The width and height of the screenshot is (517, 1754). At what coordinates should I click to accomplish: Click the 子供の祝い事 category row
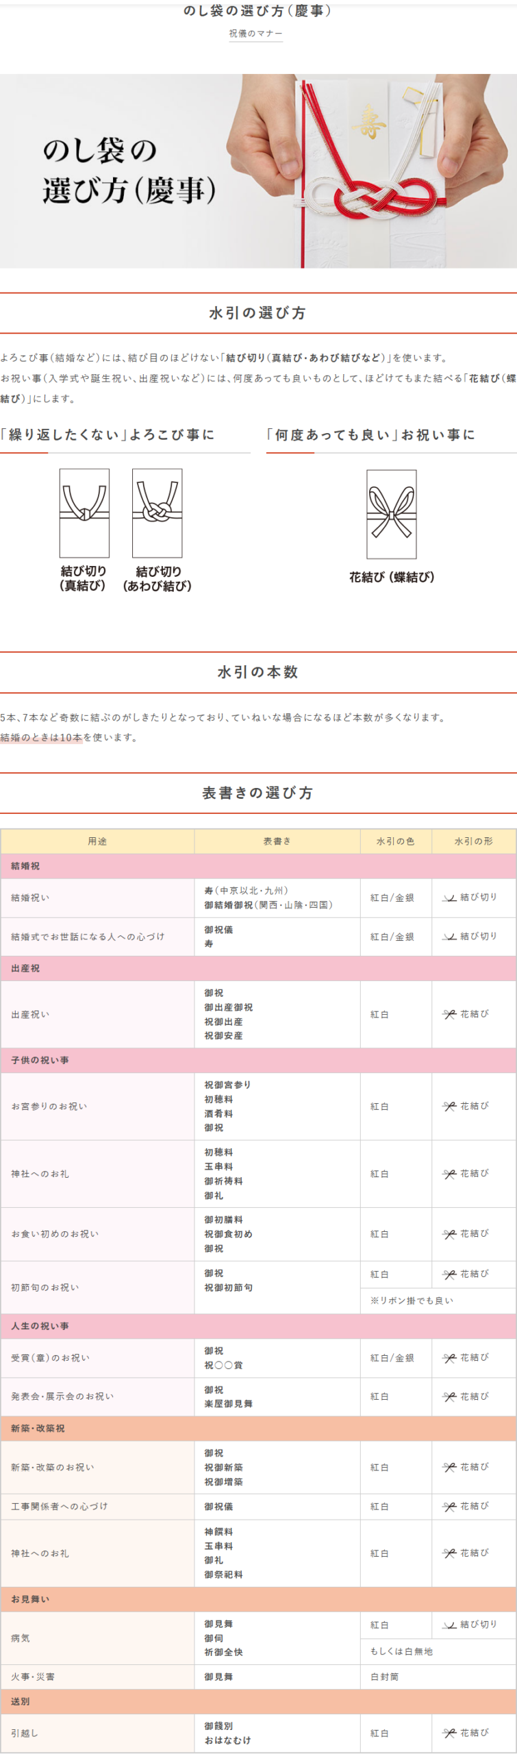pos(258,1060)
